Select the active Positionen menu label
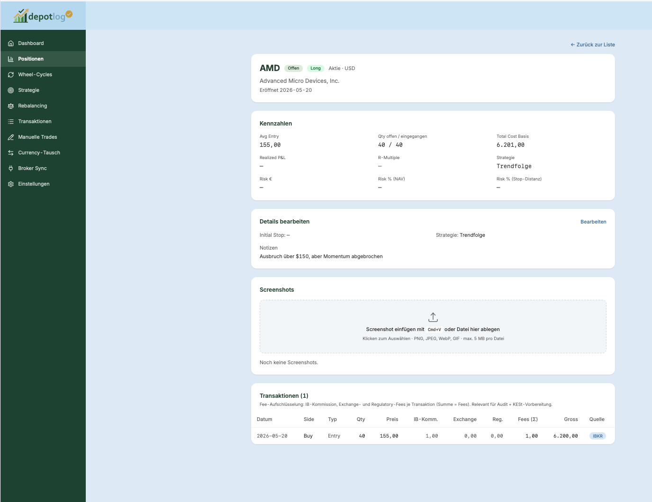The height and width of the screenshot is (502, 652). (31, 59)
